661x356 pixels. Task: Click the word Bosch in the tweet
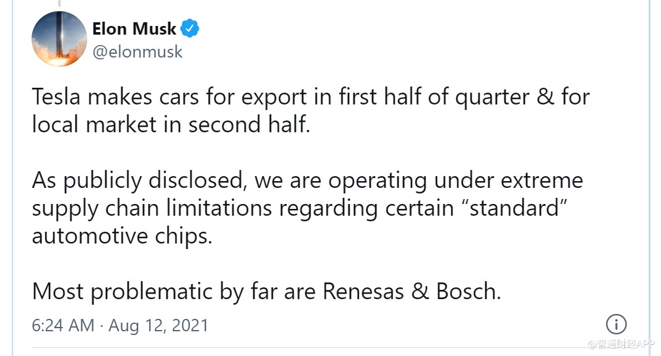click(x=468, y=291)
